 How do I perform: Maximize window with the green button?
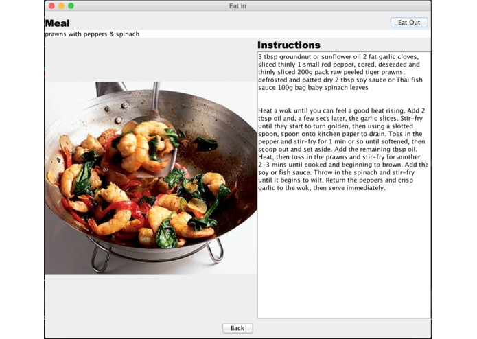click(x=71, y=5)
